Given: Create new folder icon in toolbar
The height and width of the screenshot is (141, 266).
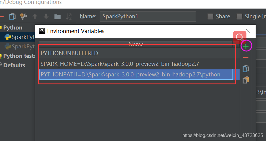Looking at the screenshot, I should (58, 17).
